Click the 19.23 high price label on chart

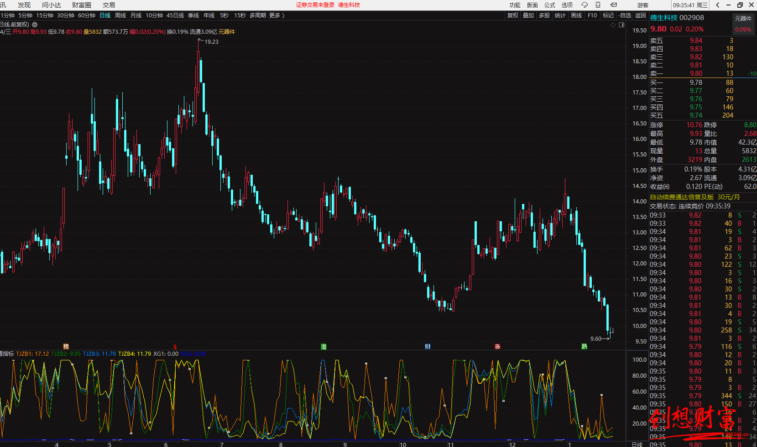pyautogui.click(x=211, y=42)
